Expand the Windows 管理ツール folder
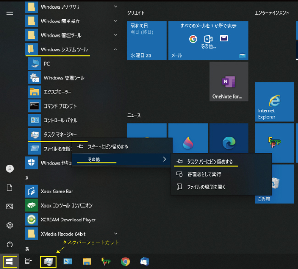The image size is (298, 269). tap(72, 35)
